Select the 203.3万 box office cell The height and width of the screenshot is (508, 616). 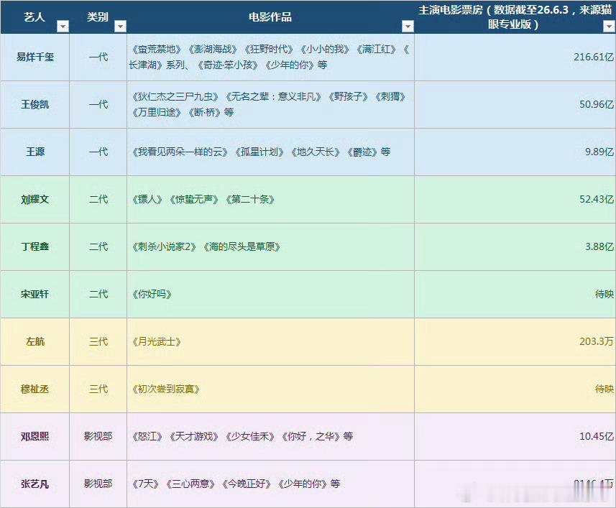coord(515,342)
